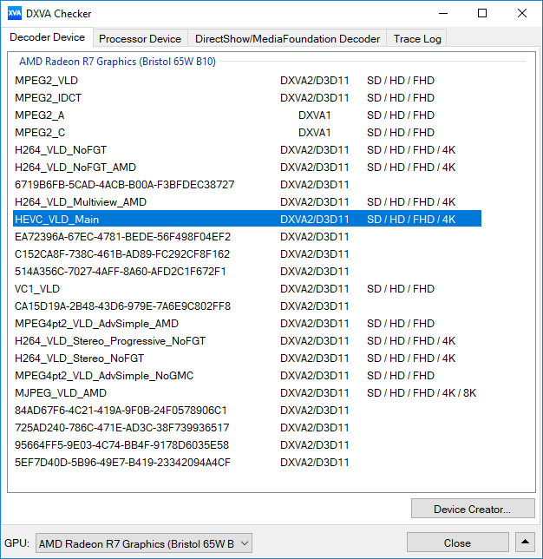
Task: Click the DXVA1 label in the MPEG2_C row
Action: [x=315, y=133]
